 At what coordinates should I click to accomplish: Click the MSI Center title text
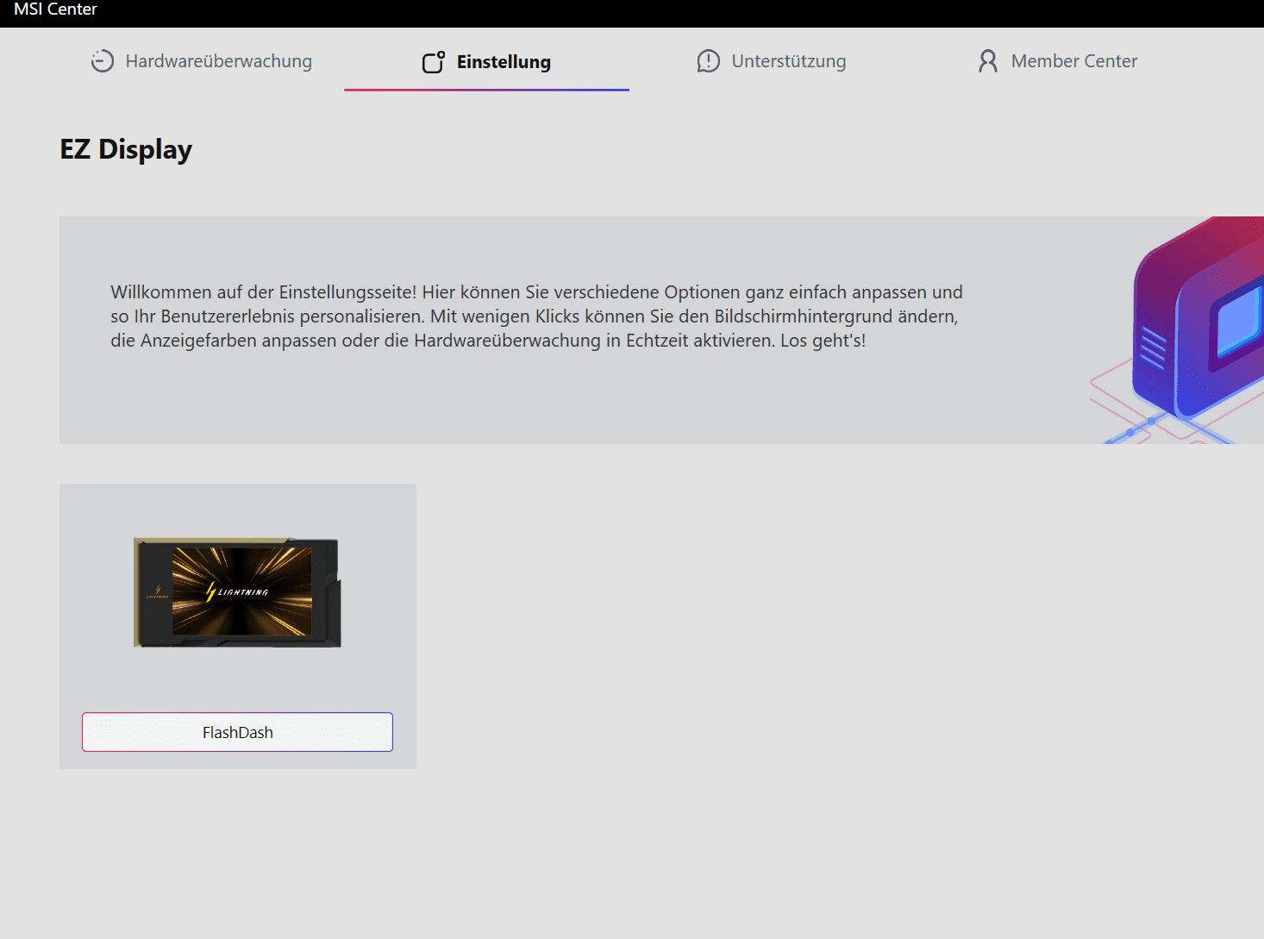(55, 9)
